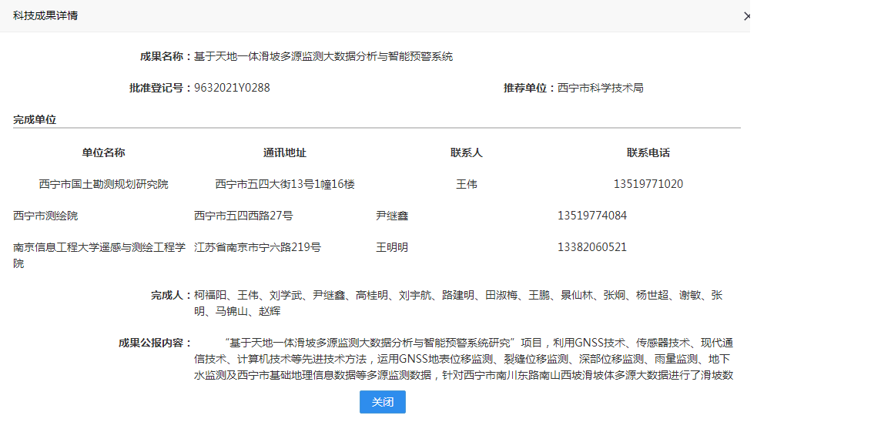Select the 西宁市测绘院 unit row
Screen dimensions: 891x422
tap(45, 216)
